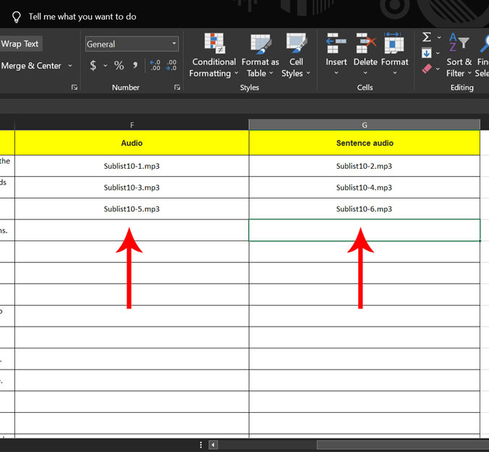This screenshot has height=452, width=489.
Task: Expand the Format dropdown arrow
Action: coord(394,73)
